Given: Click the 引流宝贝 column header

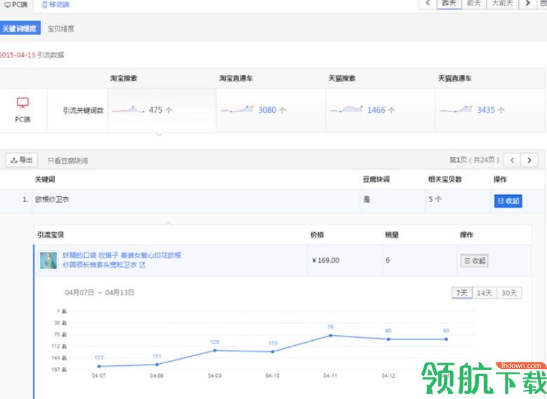Looking at the screenshot, I should 50,235.
